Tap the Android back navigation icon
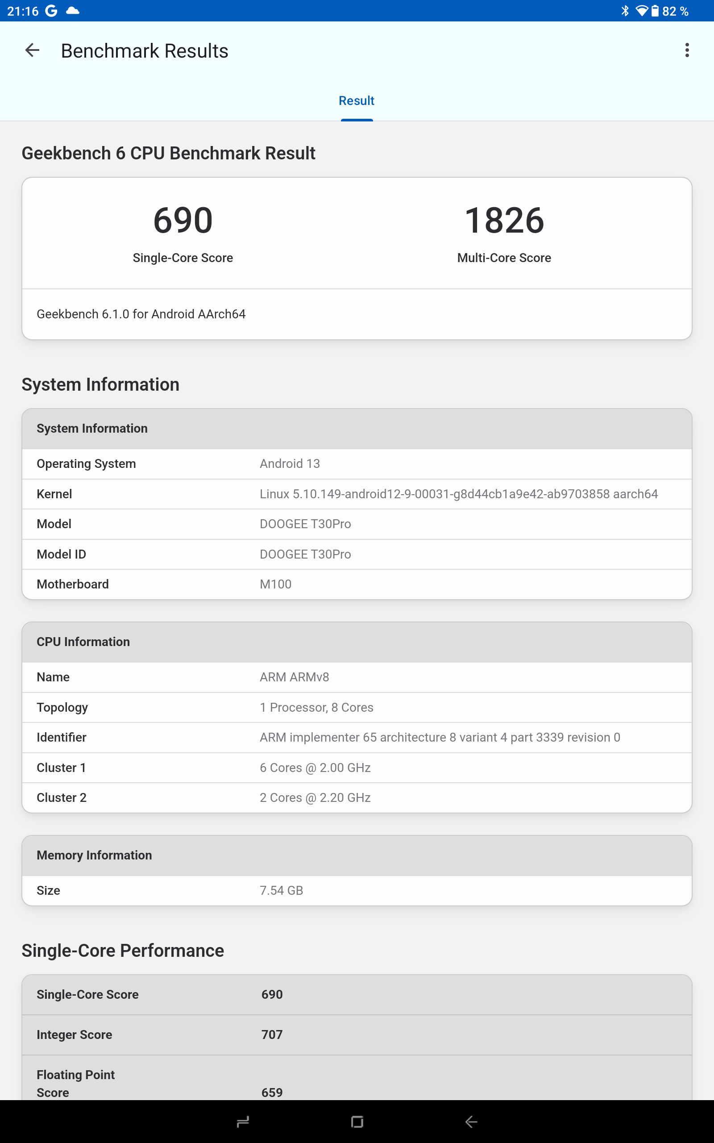Viewport: 714px width, 1143px height. (471, 1122)
